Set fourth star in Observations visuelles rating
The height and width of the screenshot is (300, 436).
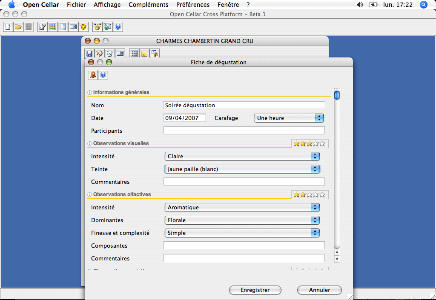pos(316,143)
